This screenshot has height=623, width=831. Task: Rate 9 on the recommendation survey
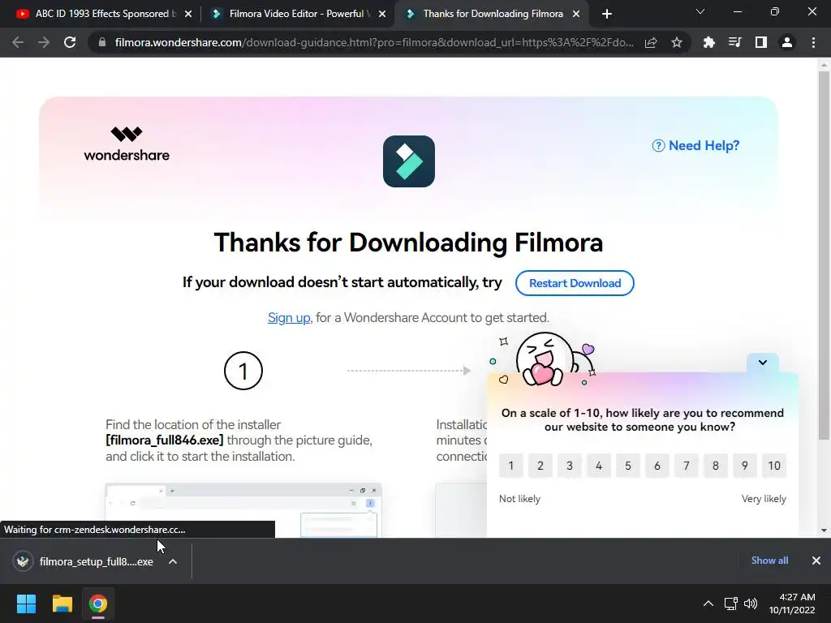click(x=745, y=466)
